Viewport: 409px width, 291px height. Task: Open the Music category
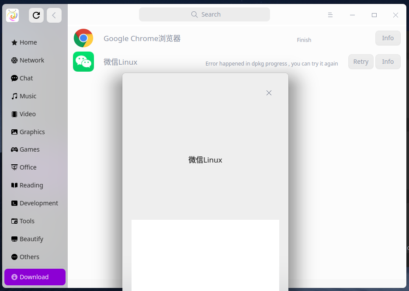[35, 96]
